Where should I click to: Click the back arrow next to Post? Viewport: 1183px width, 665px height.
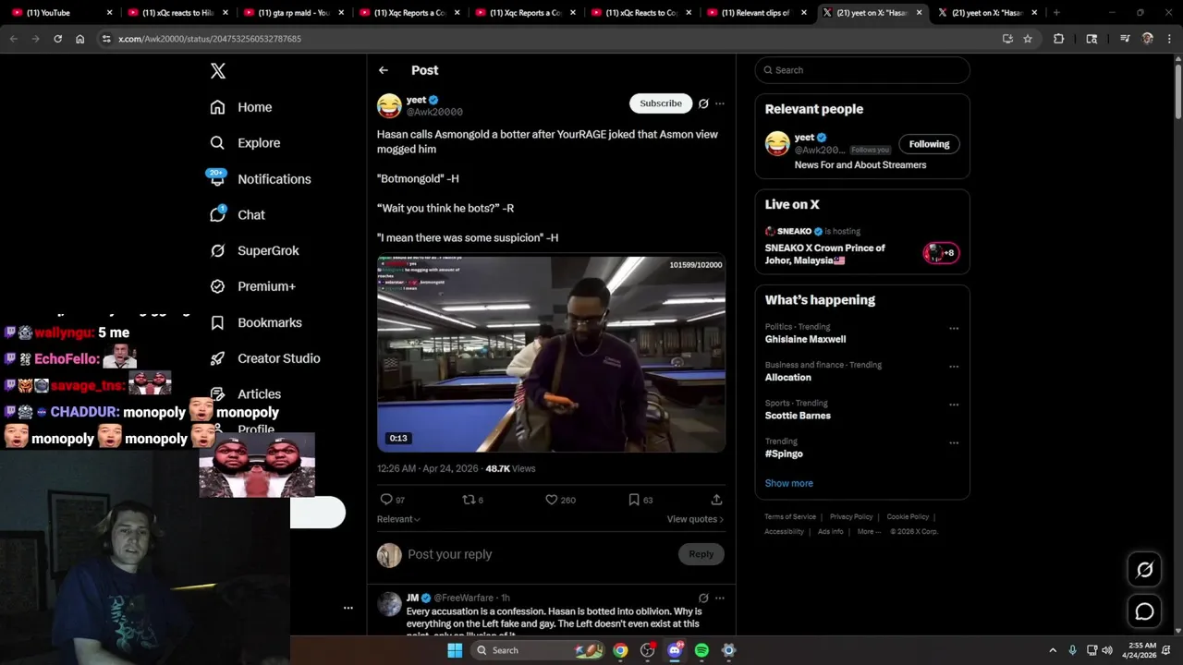pos(384,70)
